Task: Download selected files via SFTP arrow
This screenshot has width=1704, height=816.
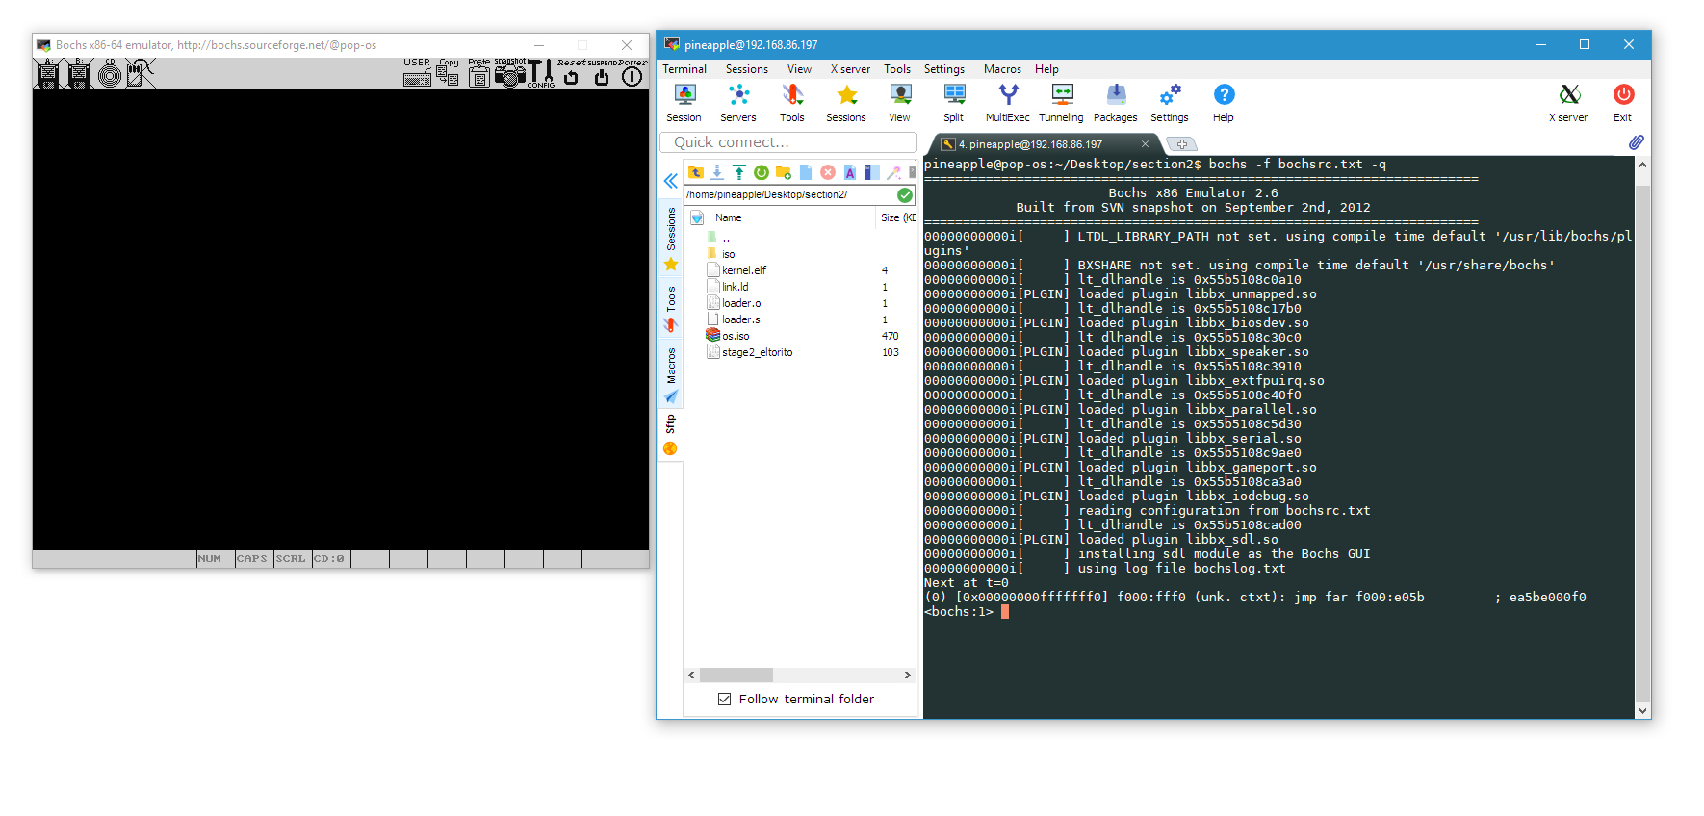Action: (717, 172)
